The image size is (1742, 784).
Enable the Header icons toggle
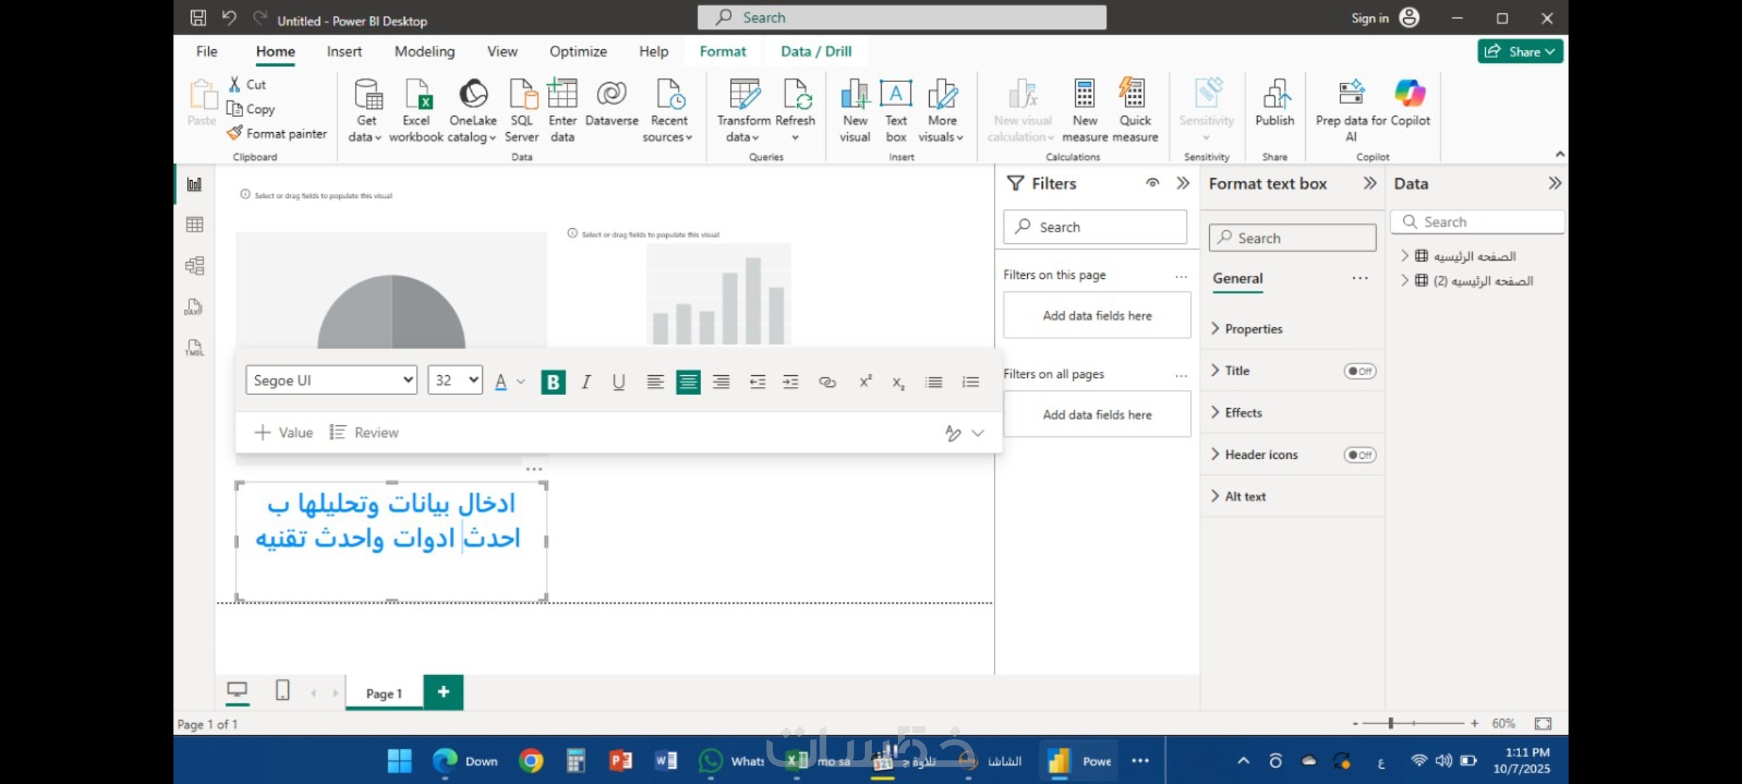point(1359,455)
